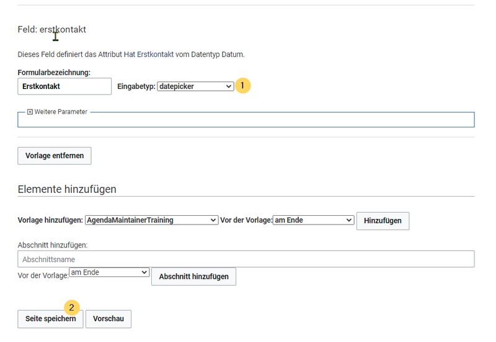This screenshot has width=496, height=342.
Task: Open 'am Ende' dropdown beside Abschnitt hinzufügen button
Action: [x=109, y=272]
